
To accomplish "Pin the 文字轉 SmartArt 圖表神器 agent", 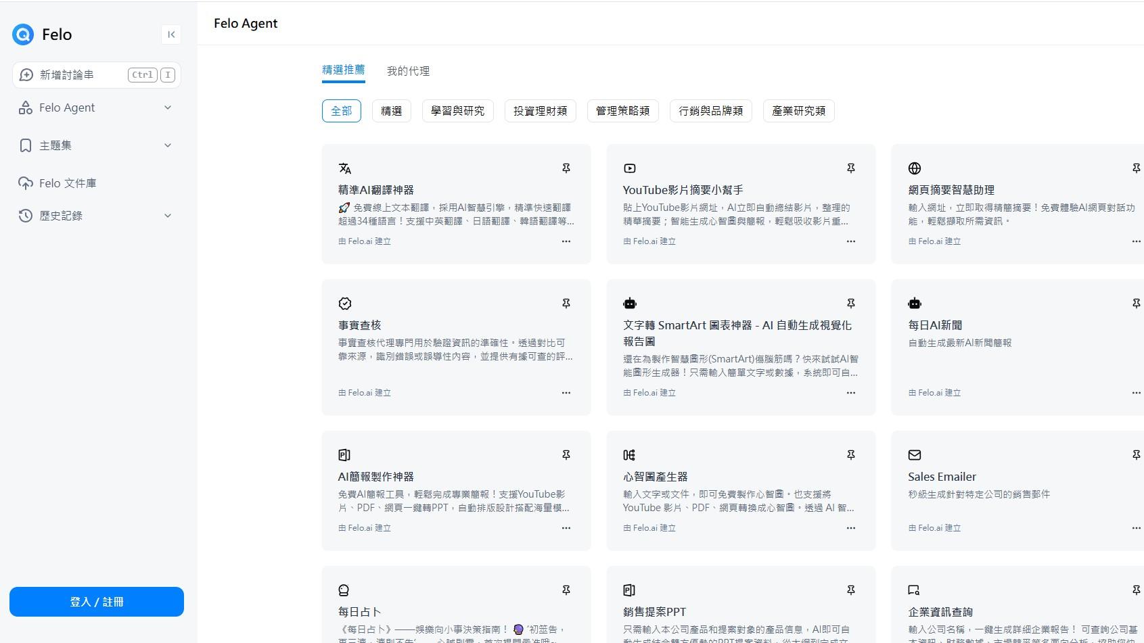I will pyautogui.click(x=851, y=304).
